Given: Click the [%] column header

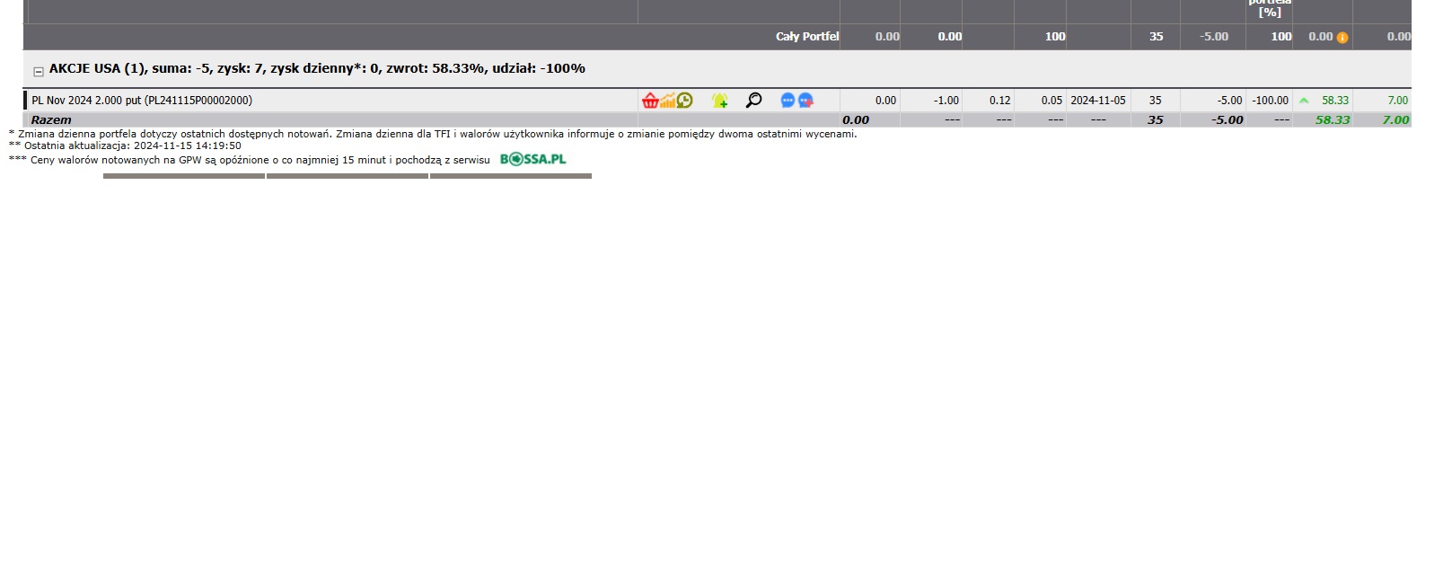Looking at the screenshot, I should tap(1269, 13).
